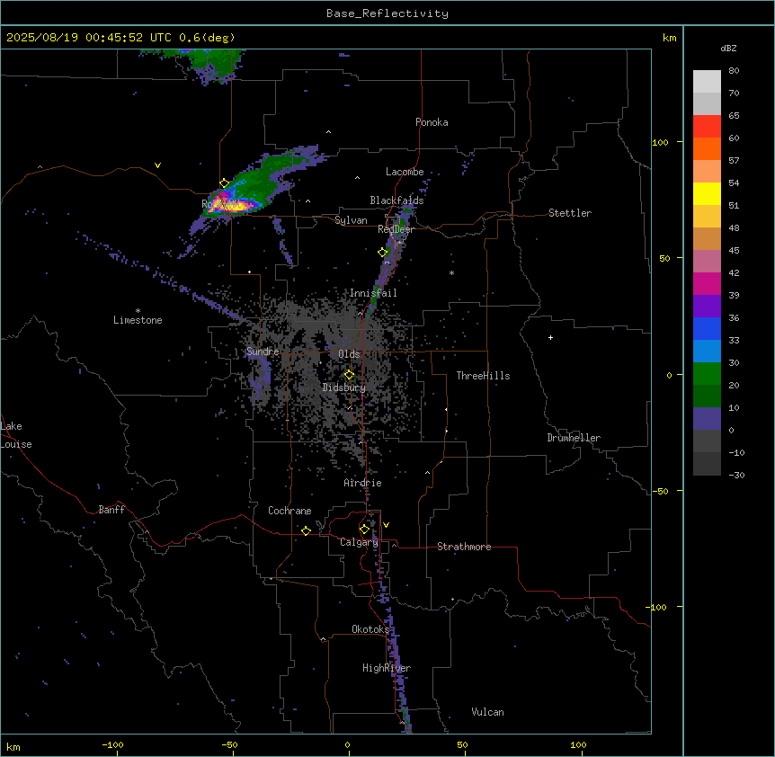The width and height of the screenshot is (775, 757).
Task: Select the Sundre town label
Action: (263, 352)
